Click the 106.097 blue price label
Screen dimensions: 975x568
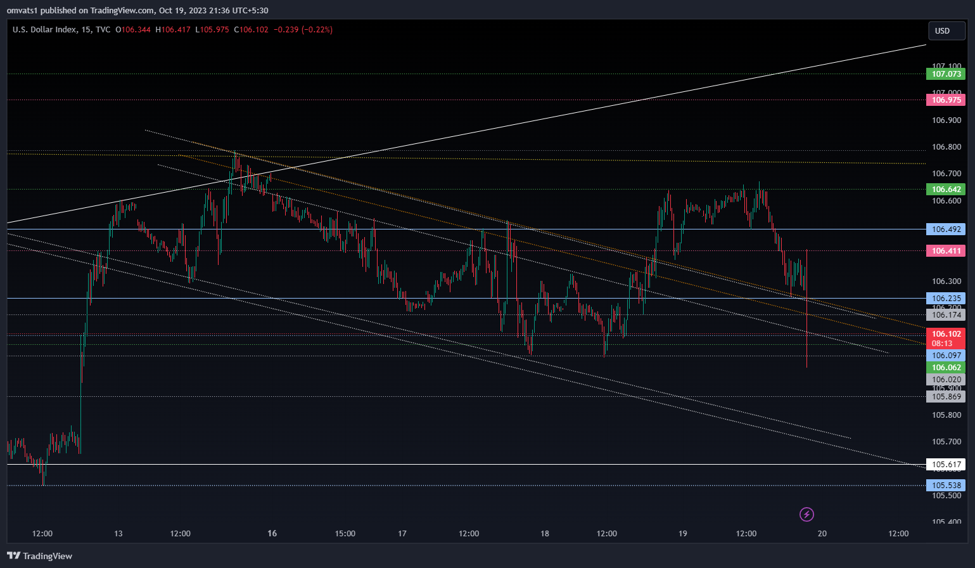(946, 356)
